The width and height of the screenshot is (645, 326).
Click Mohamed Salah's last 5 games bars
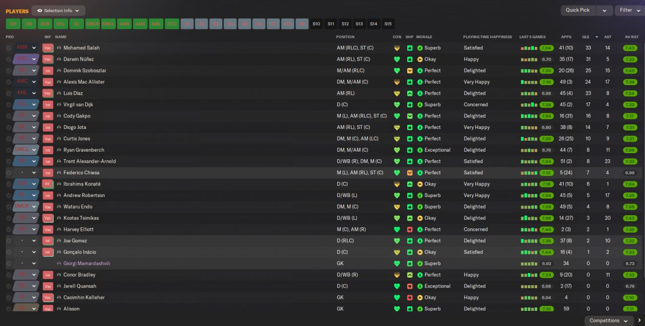click(529, 48)
